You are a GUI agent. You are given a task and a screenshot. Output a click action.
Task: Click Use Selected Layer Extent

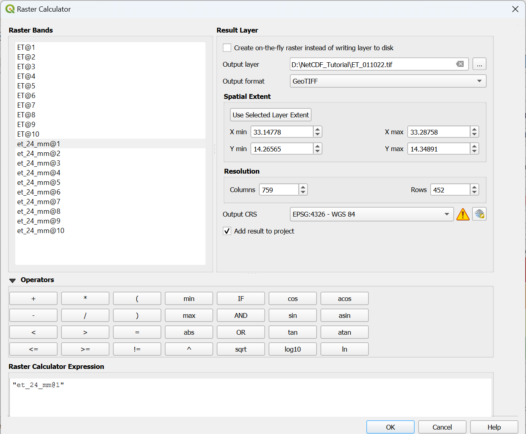click(271, 115)
